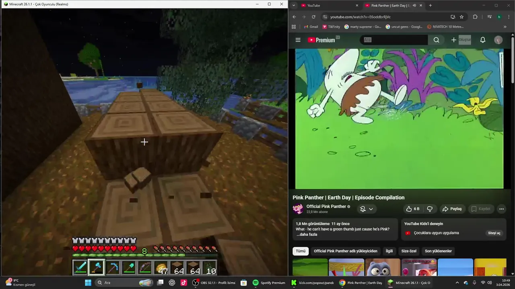Open the Kick popout on the taskbar
This screenshot has width=515, height=289.
[312, 283]
